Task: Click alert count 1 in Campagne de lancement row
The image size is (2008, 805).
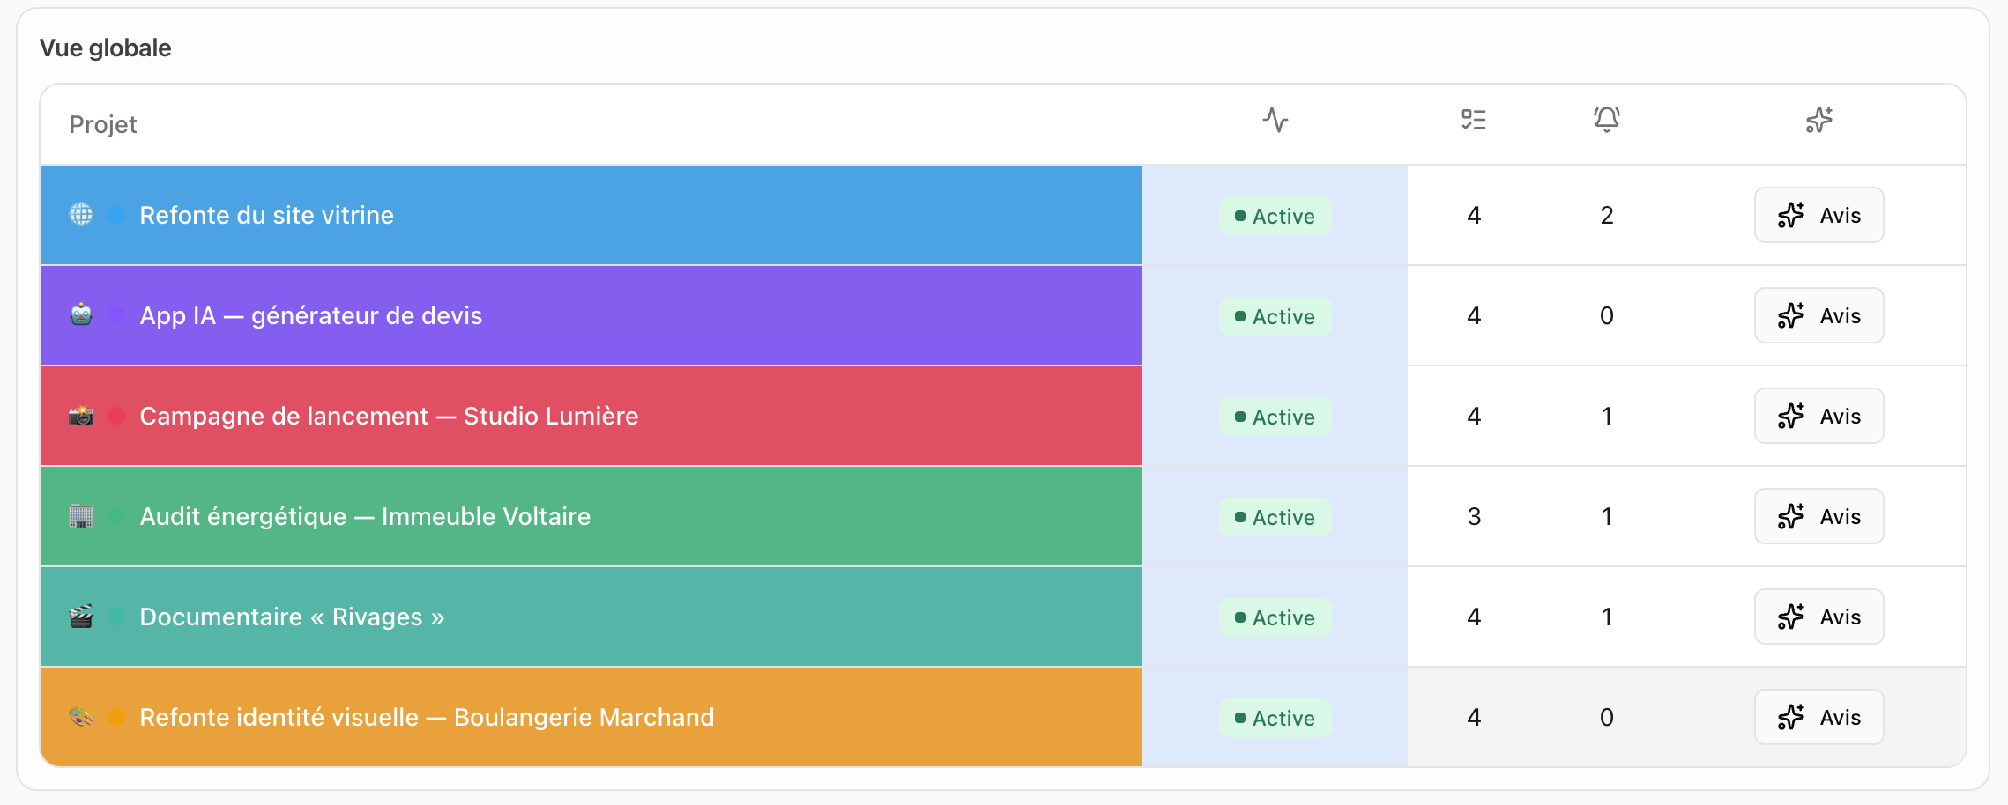Action: pos(1607,416)
